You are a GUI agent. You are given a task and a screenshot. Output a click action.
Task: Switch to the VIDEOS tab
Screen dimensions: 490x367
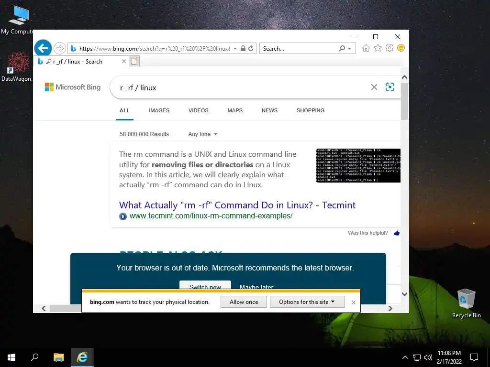pyautogui.click(x=199, y=110)
